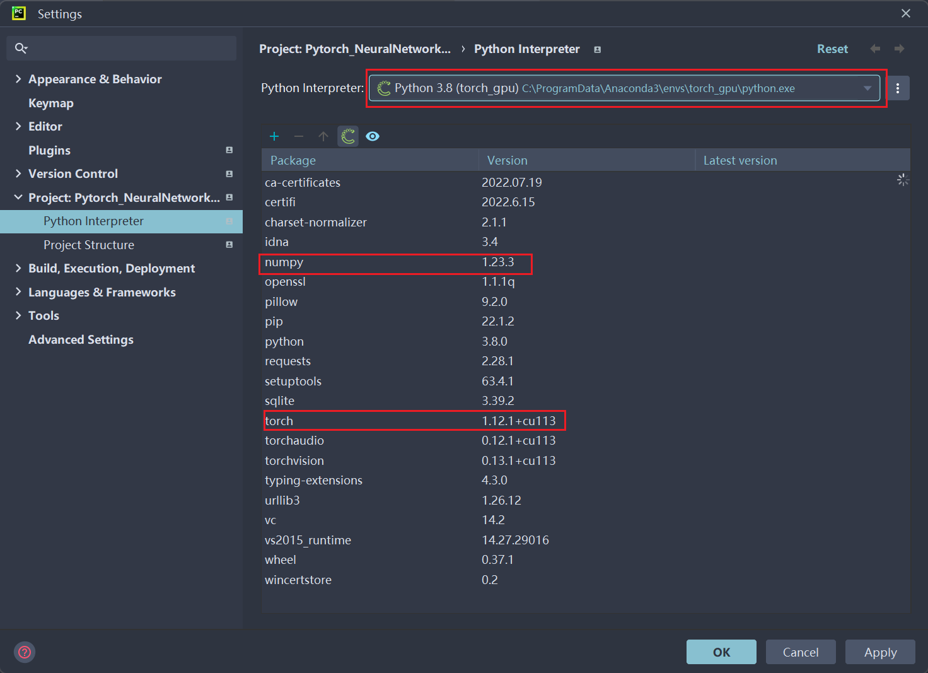928x673 pixels.
Task: Expand Languages & Frameworks section
Action: (18, 292)
